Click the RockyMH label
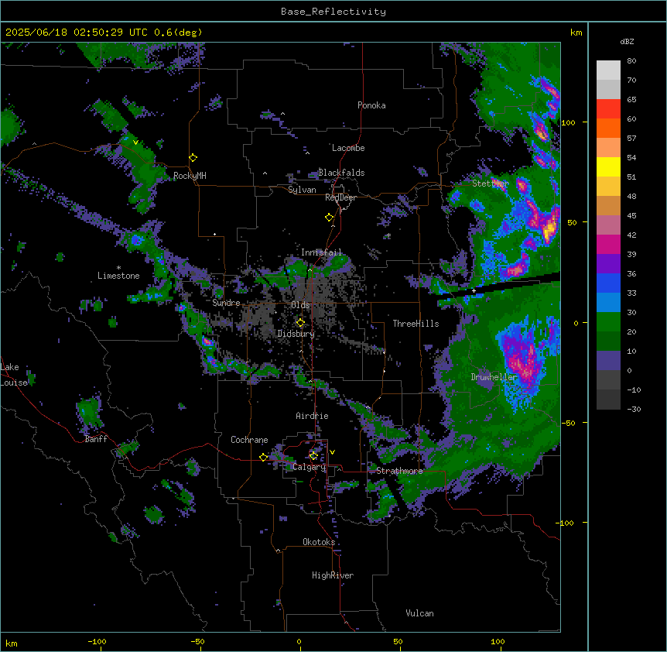Image resolution: width=667 pixels, height=652 pixels. tap(190, 177)
